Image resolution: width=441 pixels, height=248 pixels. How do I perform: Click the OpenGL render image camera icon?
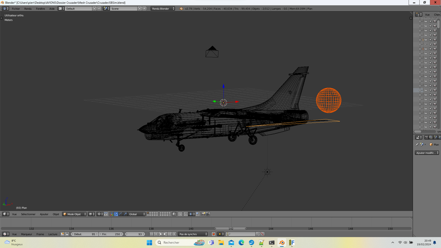click(203, 214)
